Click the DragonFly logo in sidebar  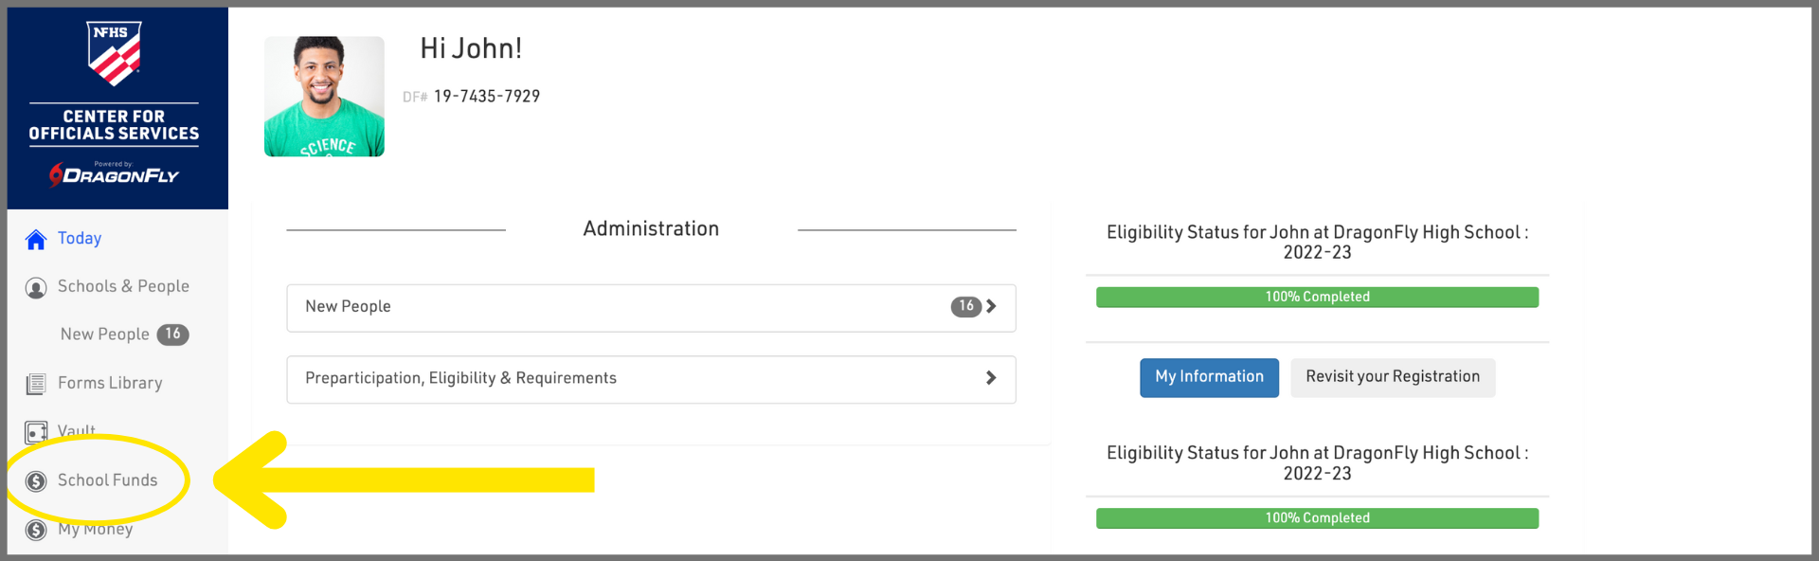(x=115, y=174)
